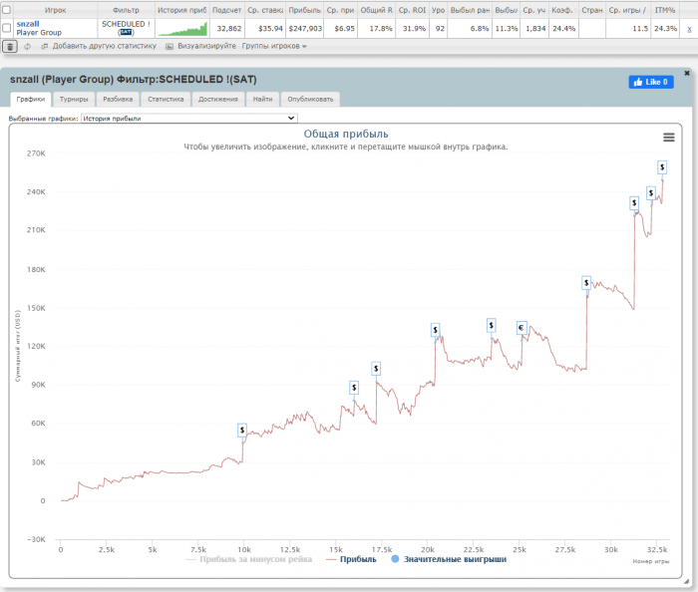
Task: Click the dollar marker near 20k games
Action: tap(436, 330)
